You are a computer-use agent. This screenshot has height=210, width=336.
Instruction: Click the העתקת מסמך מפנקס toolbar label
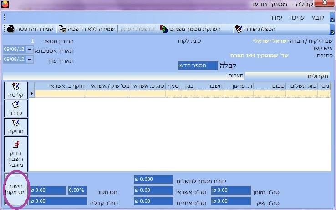tap(195, 29)
